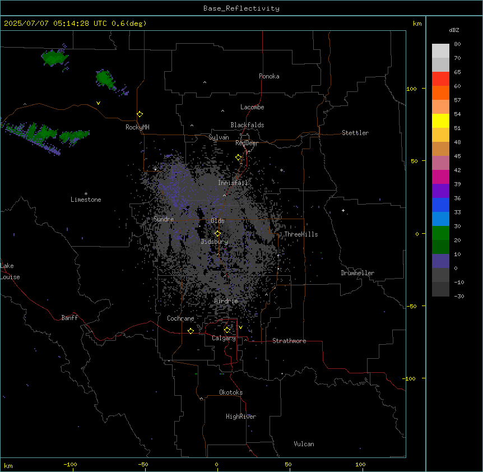The height and width of the screenshot is (472, 483).
Task: Click the -100 tick on the bottom axis
Action: (70, 464)
